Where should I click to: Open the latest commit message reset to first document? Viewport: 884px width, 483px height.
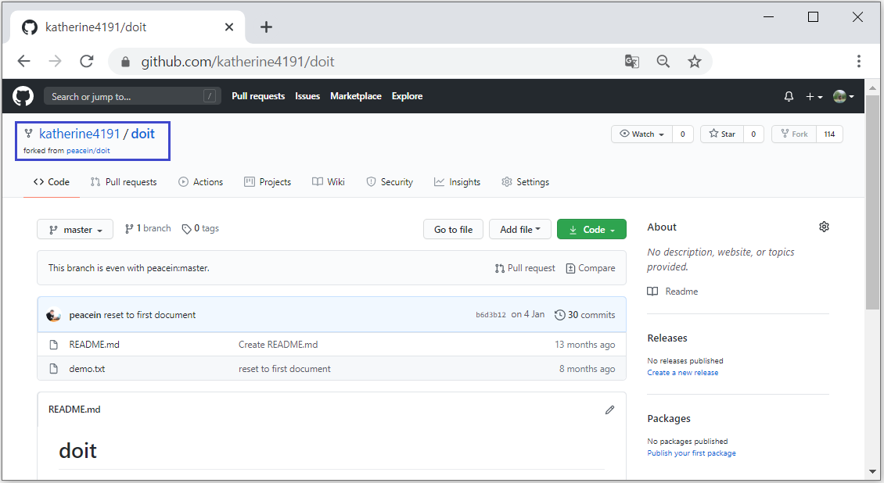tap(149, 315)
